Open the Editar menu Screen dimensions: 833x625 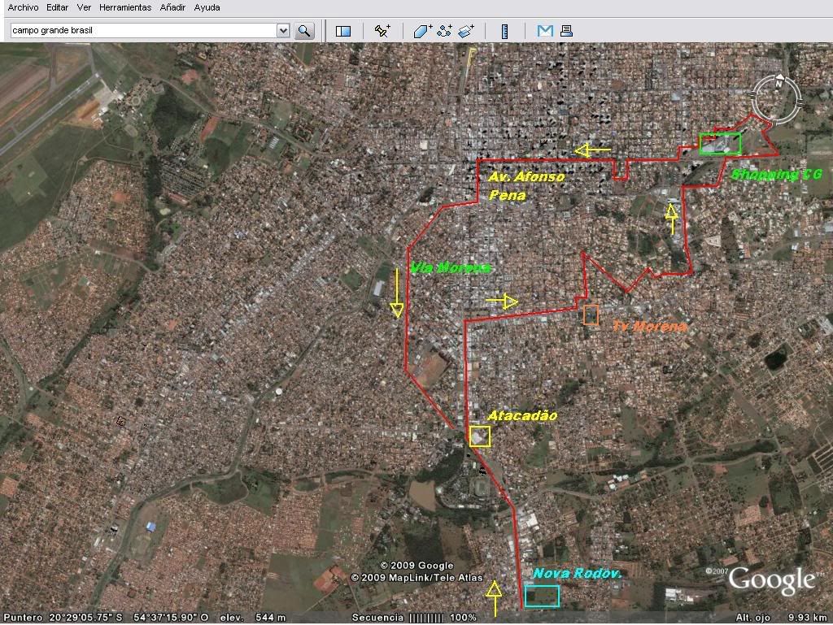click(x=57, y=7)
